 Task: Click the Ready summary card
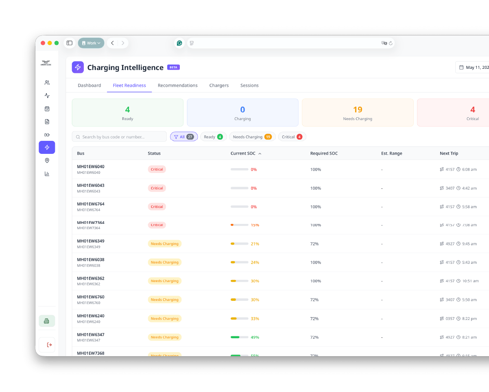[x=127, y=113]
